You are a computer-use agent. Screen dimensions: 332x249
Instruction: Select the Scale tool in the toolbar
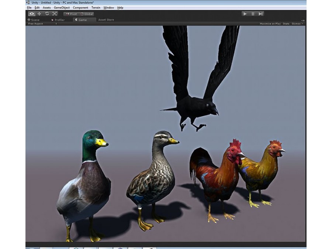55,14
